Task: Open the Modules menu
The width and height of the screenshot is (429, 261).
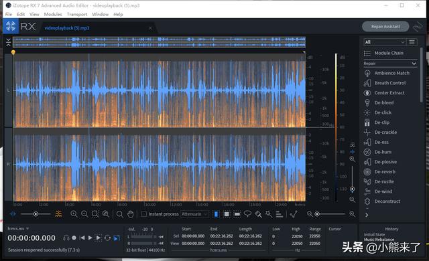Action: coord(53,14)
